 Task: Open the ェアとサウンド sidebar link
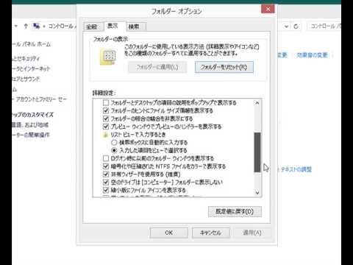pyautogui.click(x=26, y=79)
